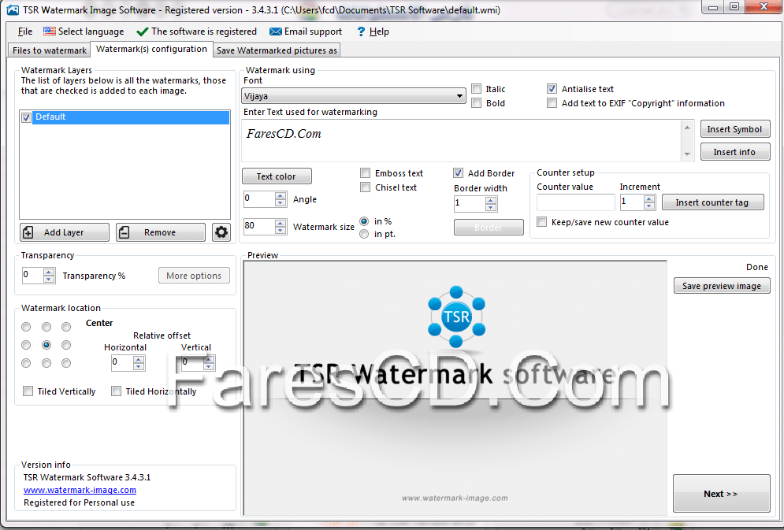
Task: Click the Border color button
Action: (489, 228)
